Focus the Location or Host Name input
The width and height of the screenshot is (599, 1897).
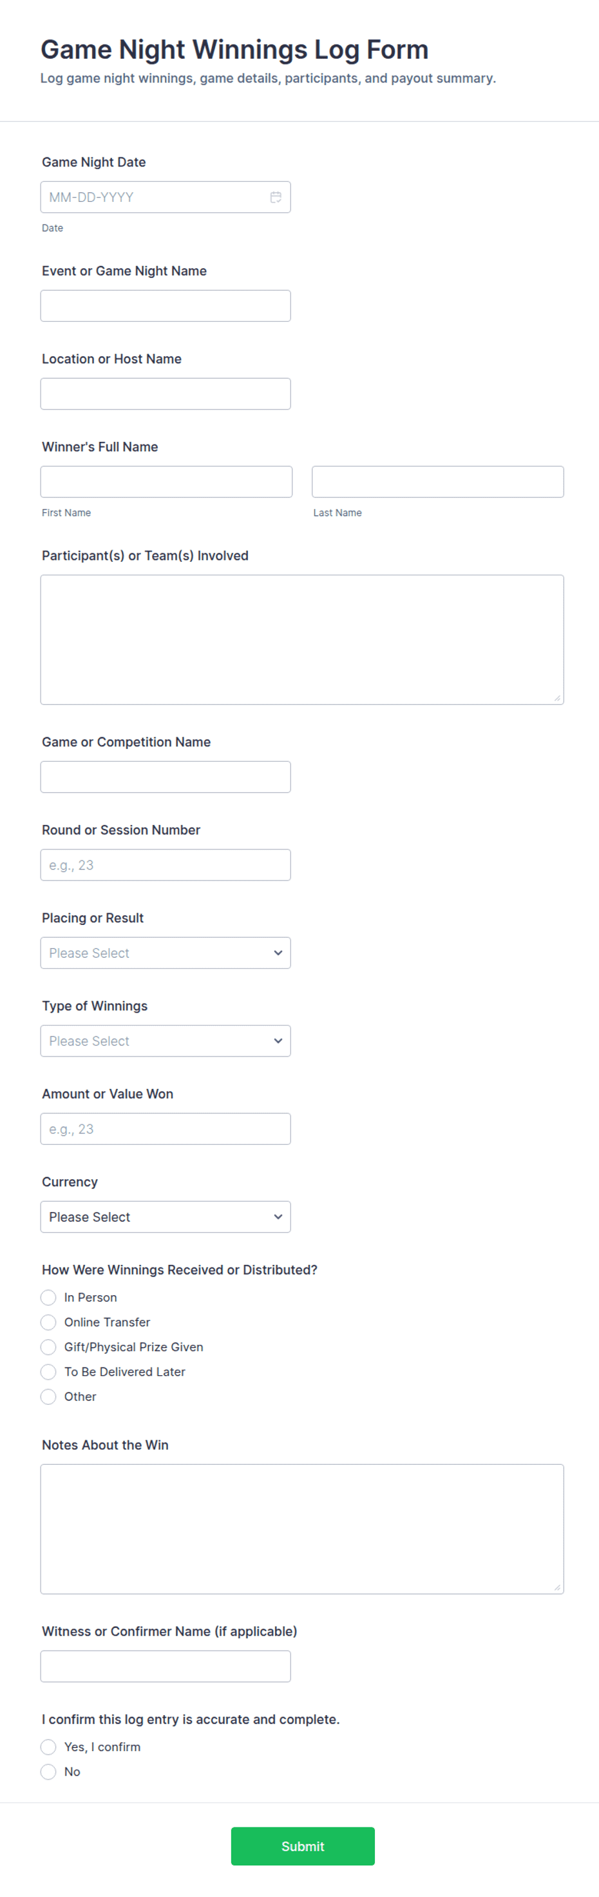pos(166,394)
